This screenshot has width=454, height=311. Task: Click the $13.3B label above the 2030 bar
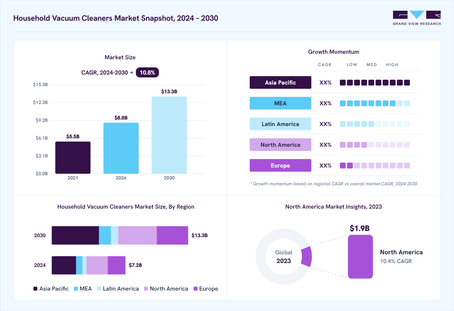click(169, 92)
